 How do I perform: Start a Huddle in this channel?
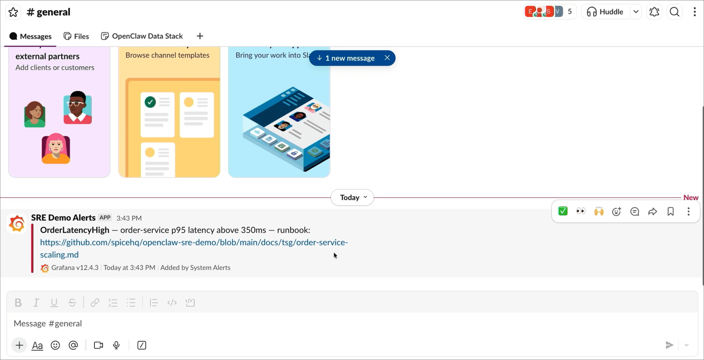click(605, 12)
